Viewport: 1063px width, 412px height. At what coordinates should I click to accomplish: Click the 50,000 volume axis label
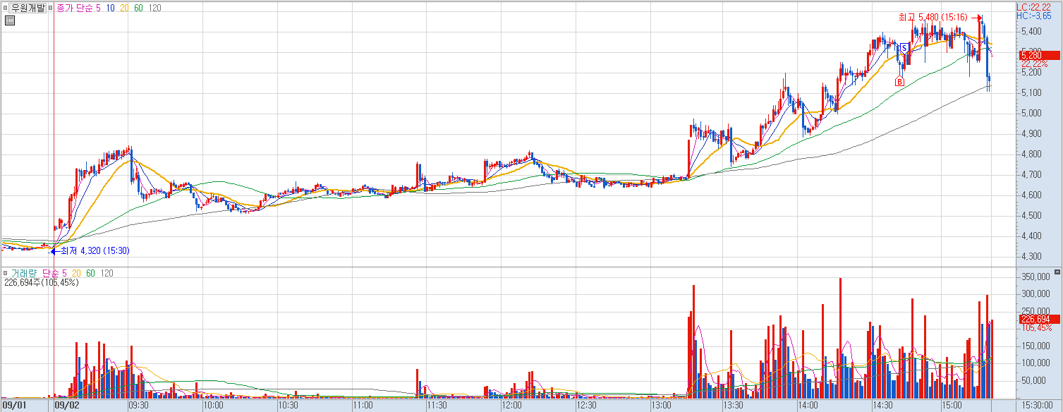pyautogui.click(x=1033, y=380)
